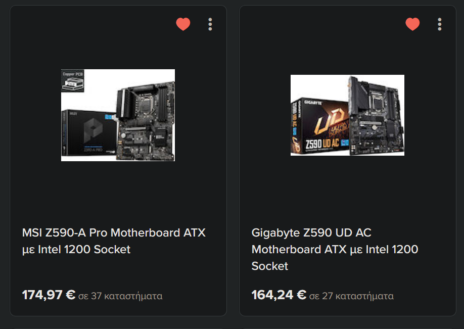The image size is (464, 329).
Task: Unfavorite the Gigabyte Z590 UD AC heart icon
Action: click(x=412, y=24)
